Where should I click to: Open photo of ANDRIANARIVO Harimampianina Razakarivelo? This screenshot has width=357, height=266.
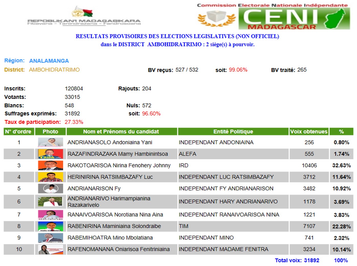(51, 202)
